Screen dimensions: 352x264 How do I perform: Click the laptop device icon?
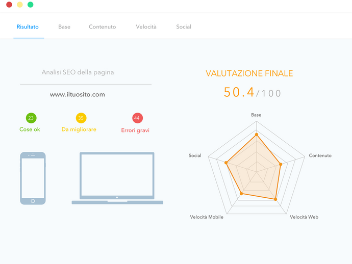117,178
